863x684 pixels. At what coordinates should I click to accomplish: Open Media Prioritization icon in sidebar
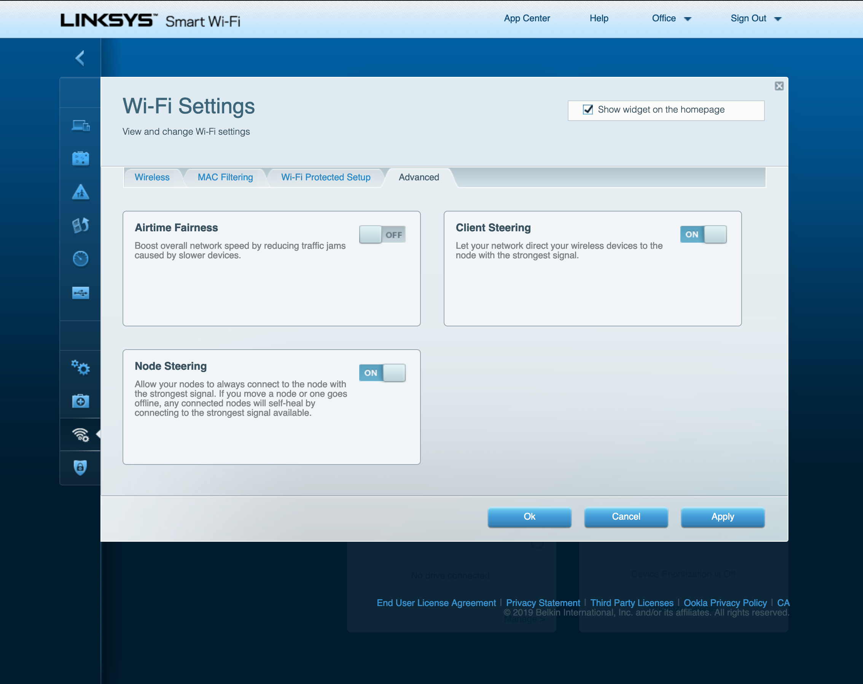[x=80, y=225]
